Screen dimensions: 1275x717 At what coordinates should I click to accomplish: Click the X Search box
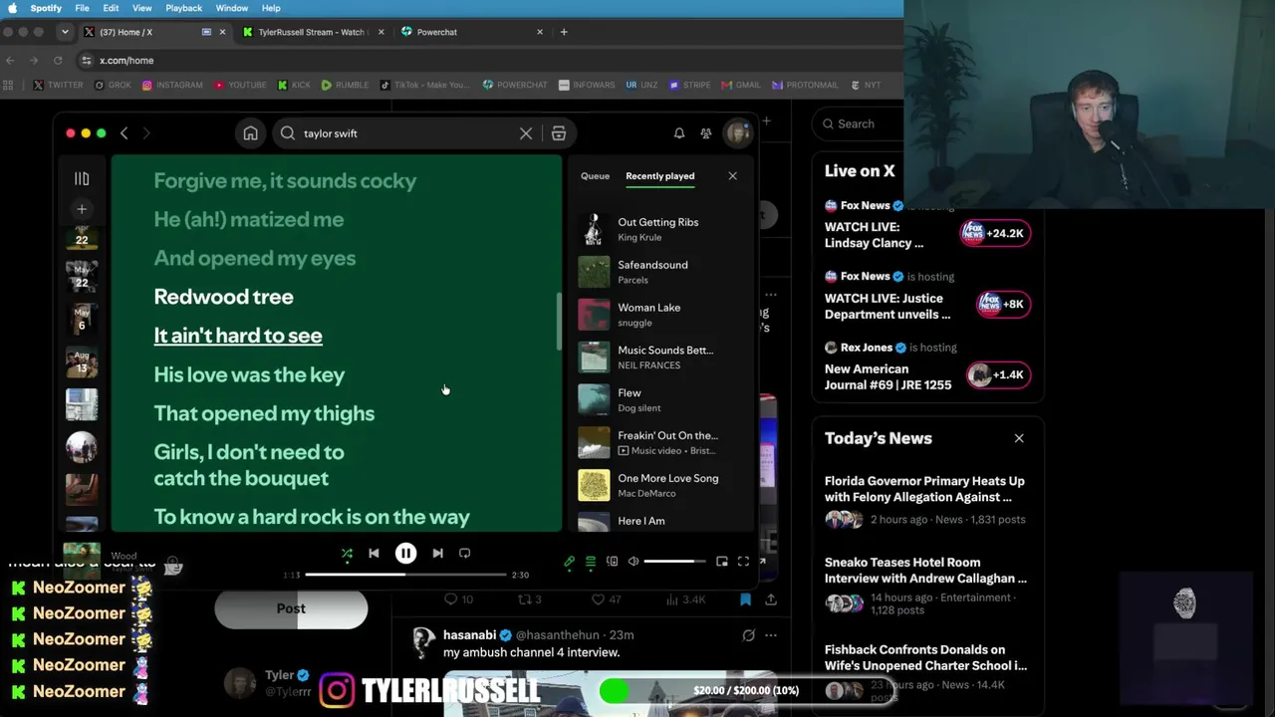point(859,123)
